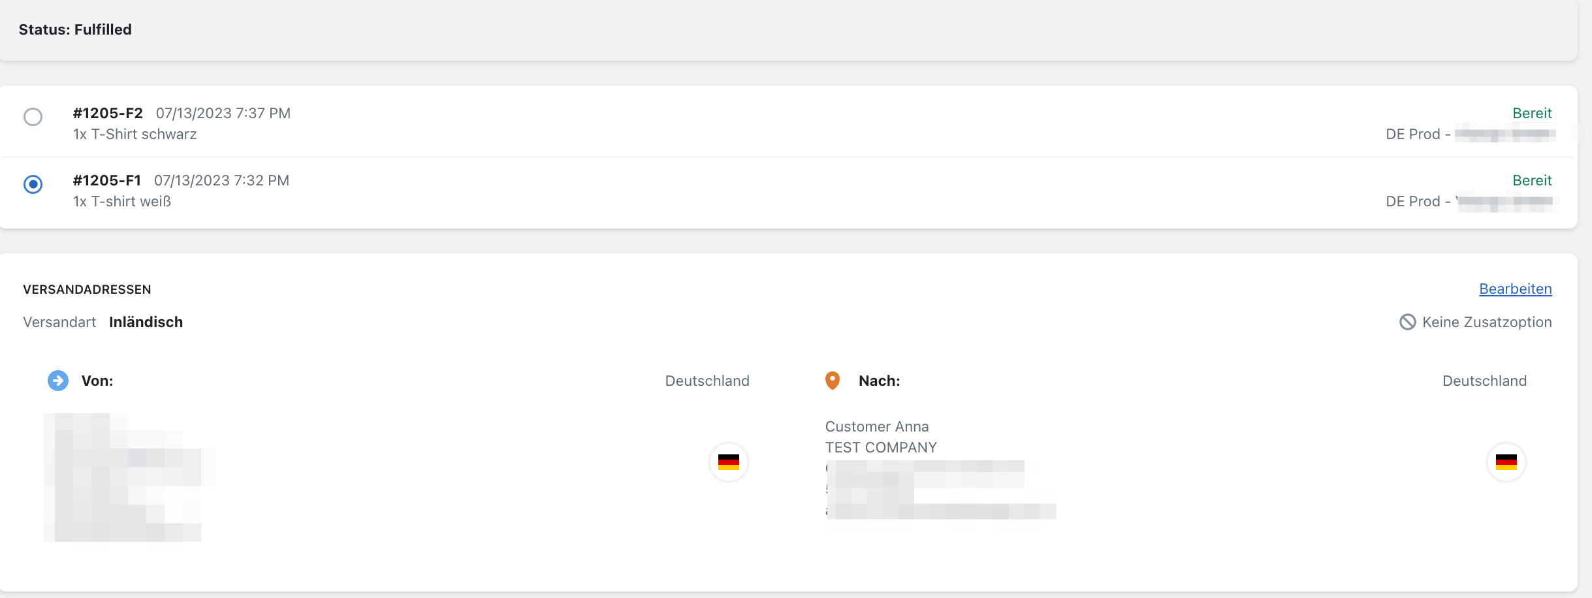This screenshot has height=598, width=1592.
Task: Click the order number #1205-F1
Action: coord(106,180)
